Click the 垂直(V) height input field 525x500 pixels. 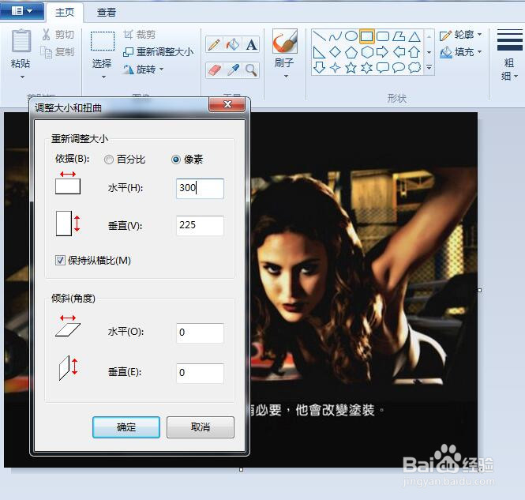200,225
